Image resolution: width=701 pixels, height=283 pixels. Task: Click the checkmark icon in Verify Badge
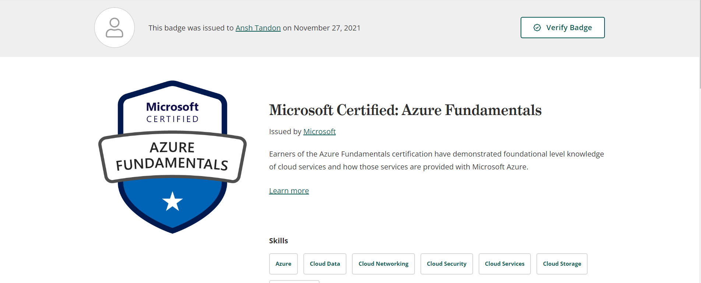click(537, 28)
